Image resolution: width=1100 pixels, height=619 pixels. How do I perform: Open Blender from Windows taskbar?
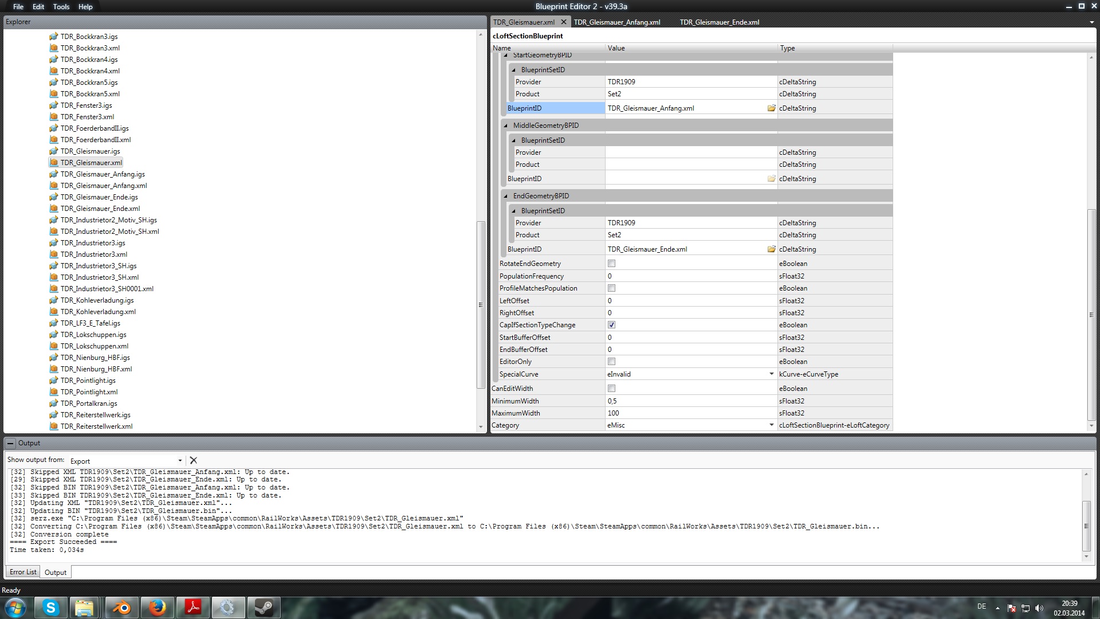click(x=121, y=608)
